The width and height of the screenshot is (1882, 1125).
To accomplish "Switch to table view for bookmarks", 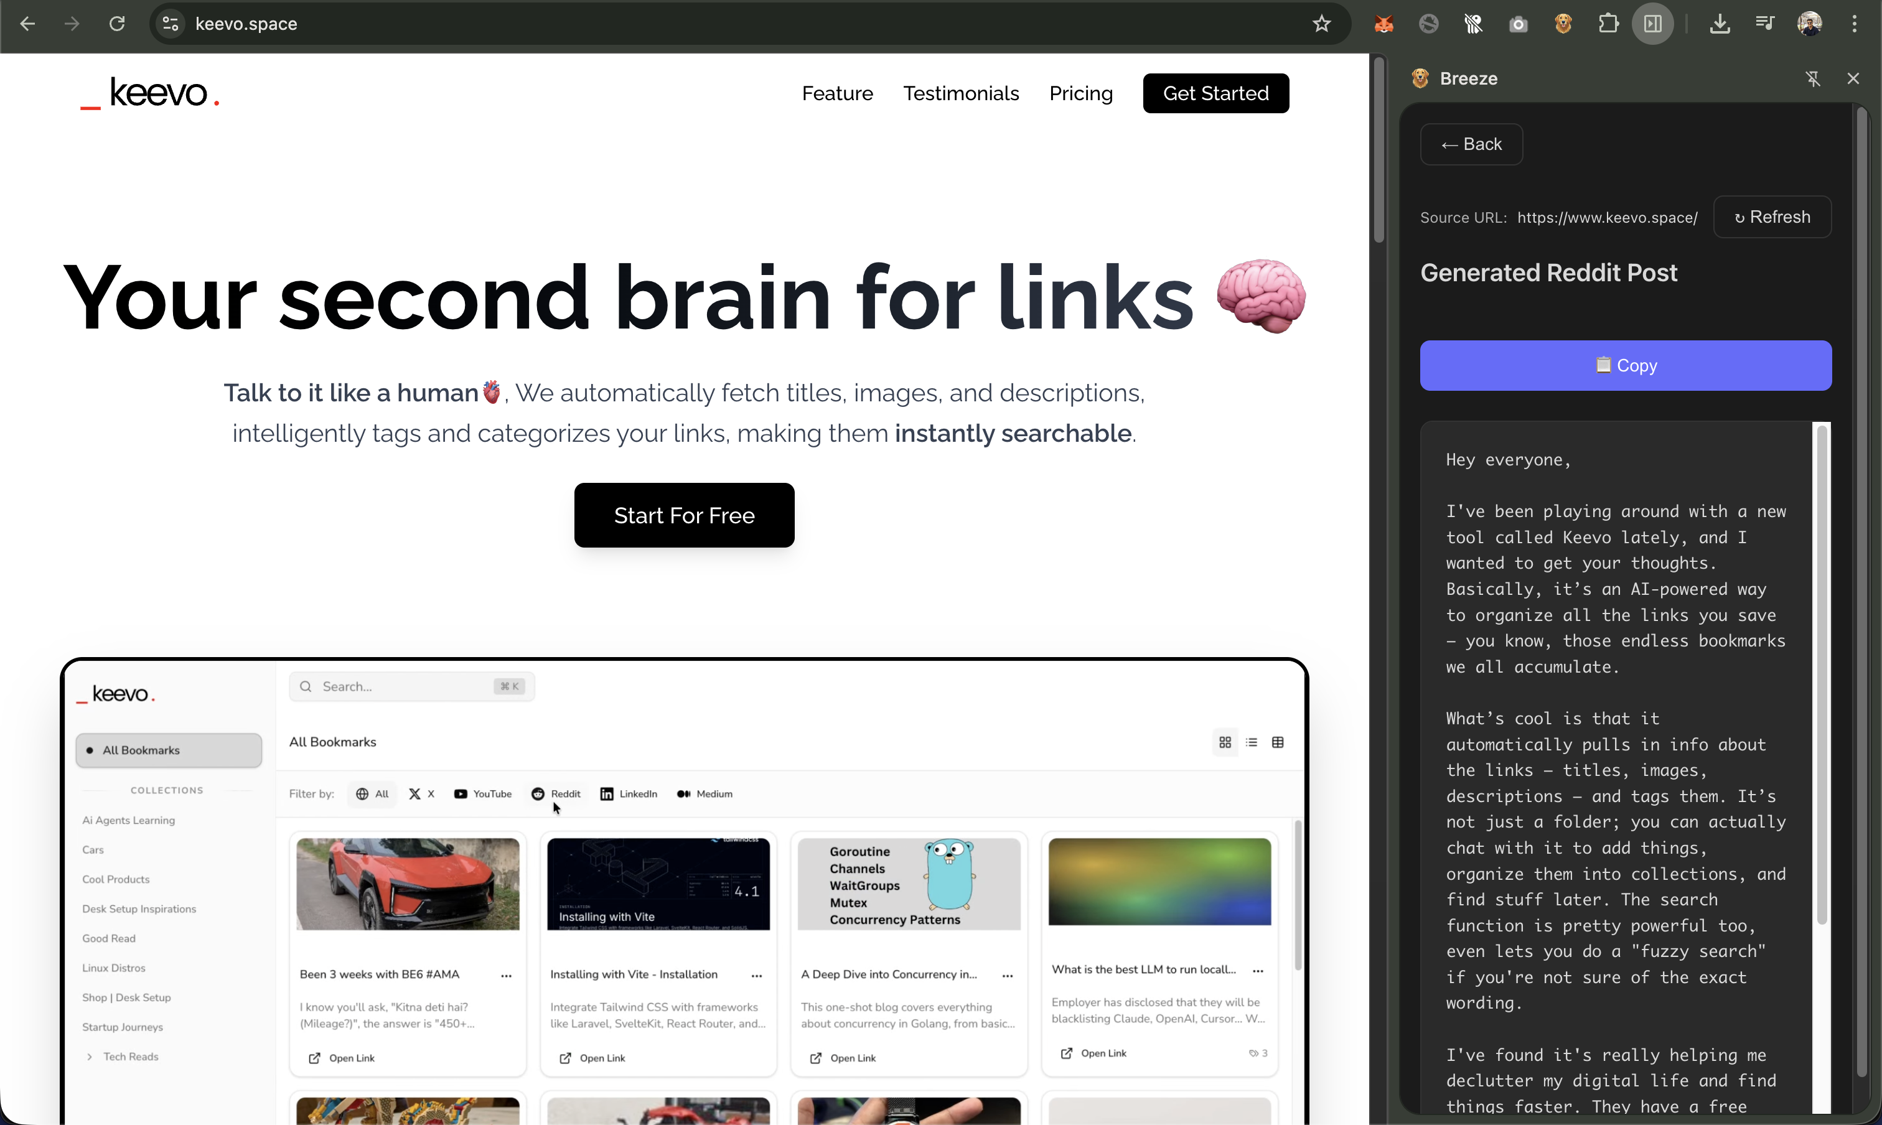I will 1278,742.
